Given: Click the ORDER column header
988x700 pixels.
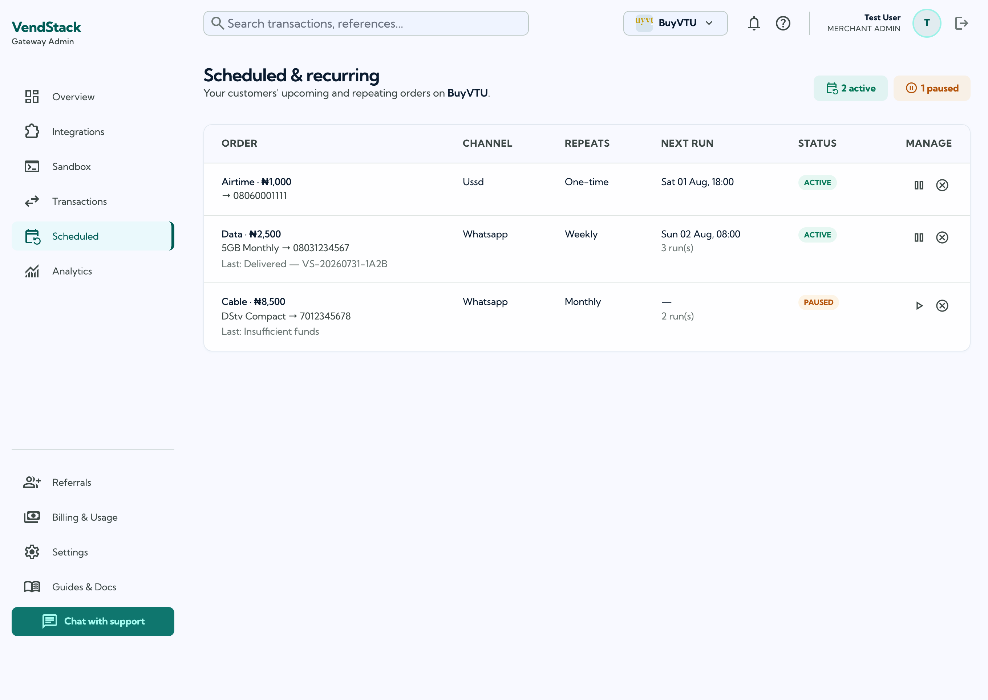Looking at the screenshot, I should (x=239, y=143).
